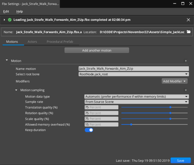This screenshot has height=165, width=194.
Task: Open the Sample rate dropdown
Action: (x=136, y=102)
